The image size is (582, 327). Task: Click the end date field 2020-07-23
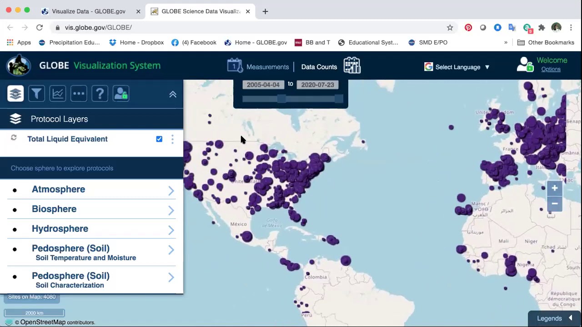point(317,84)
